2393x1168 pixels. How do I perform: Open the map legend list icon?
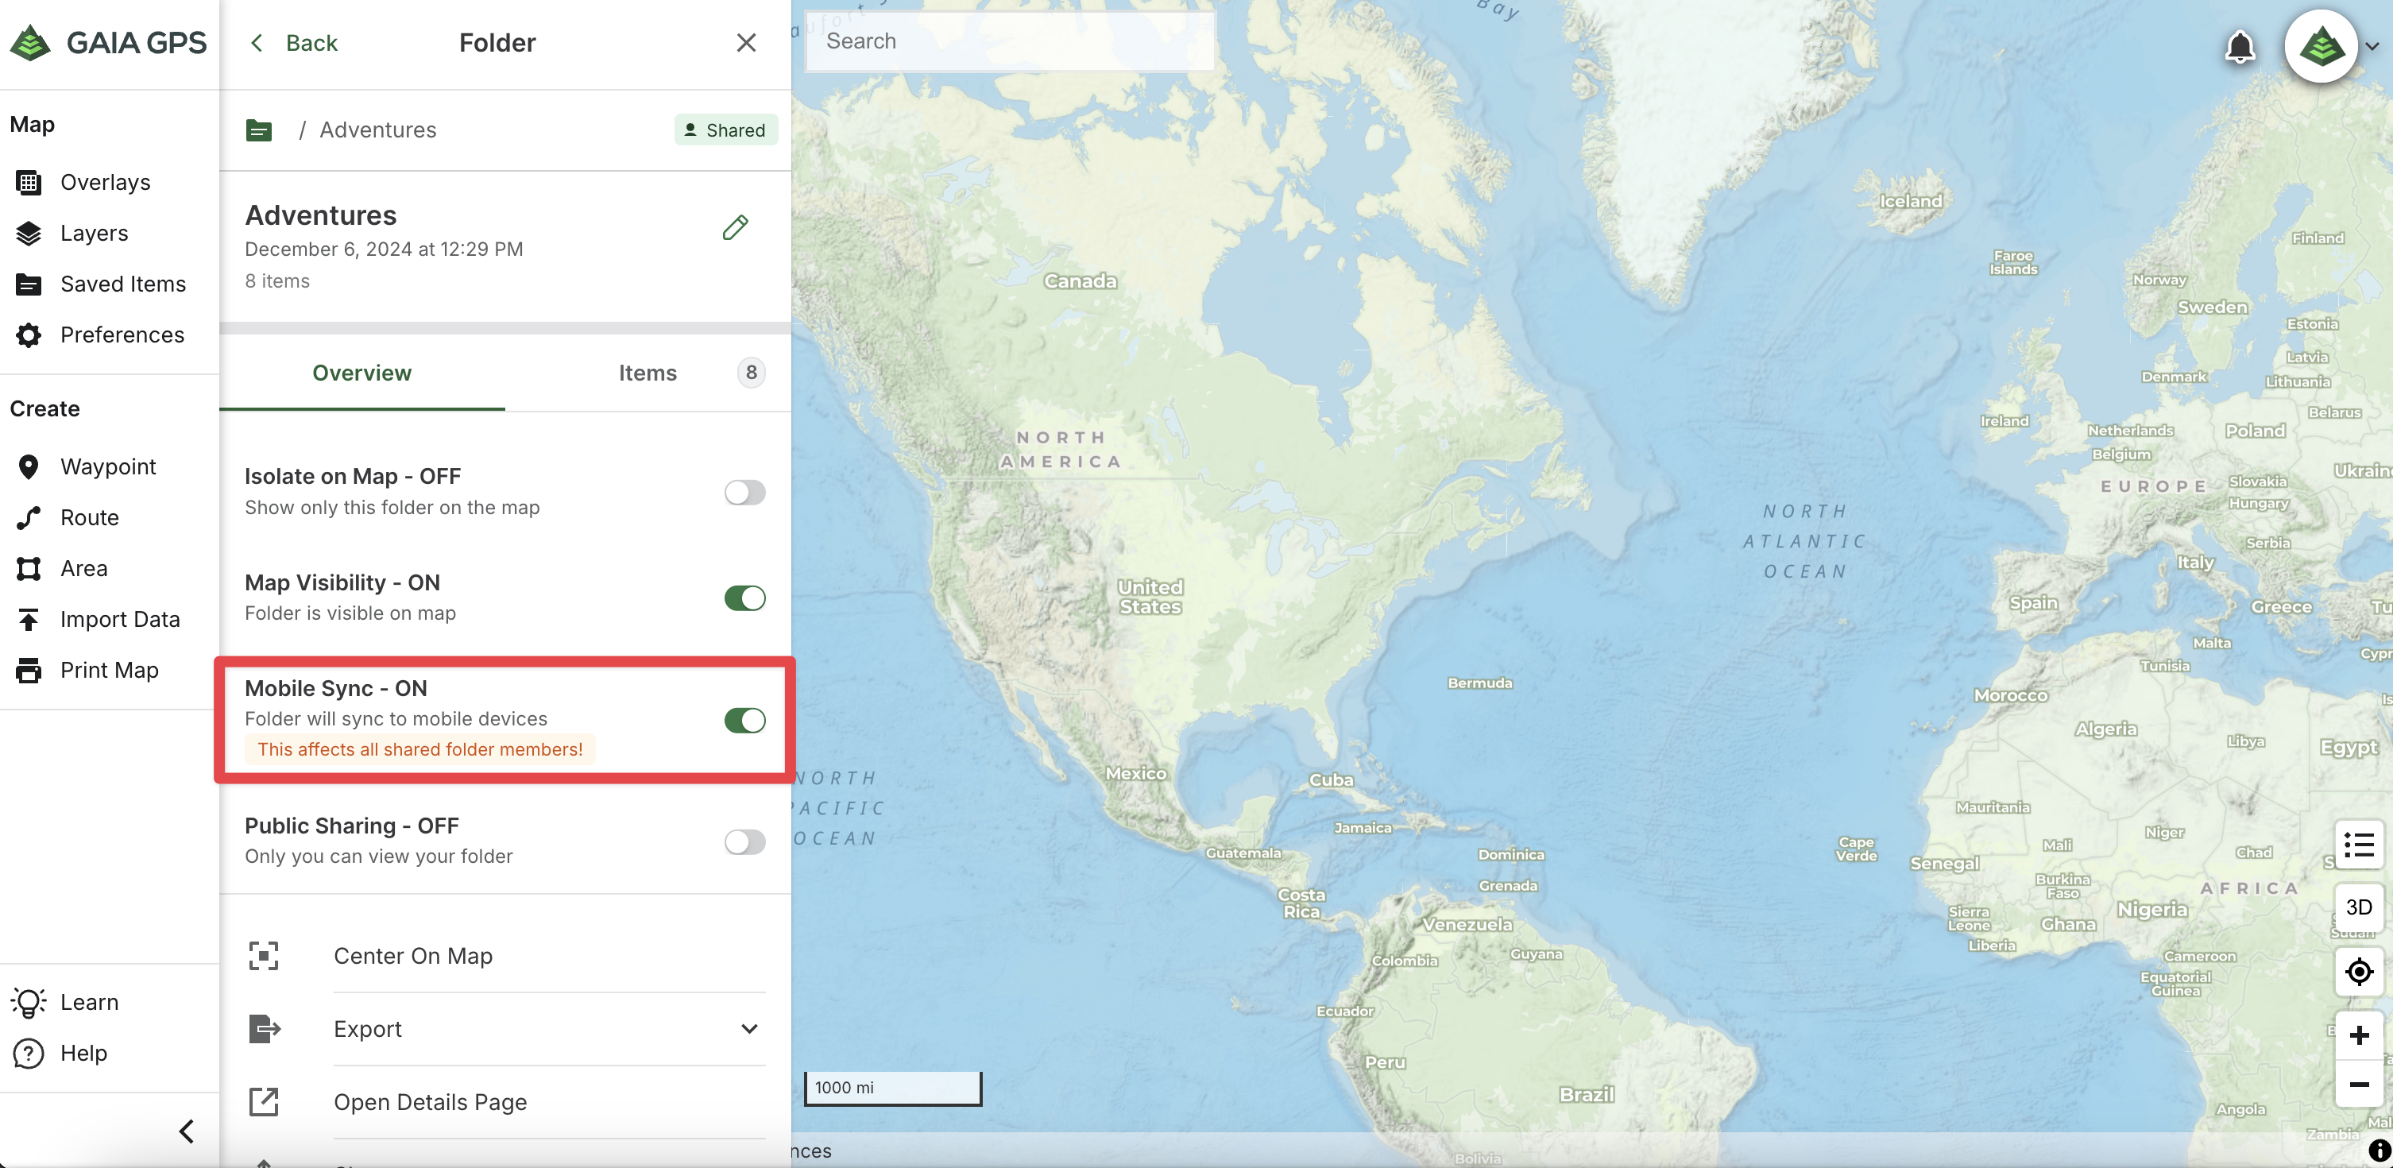tap(2359, 845)
